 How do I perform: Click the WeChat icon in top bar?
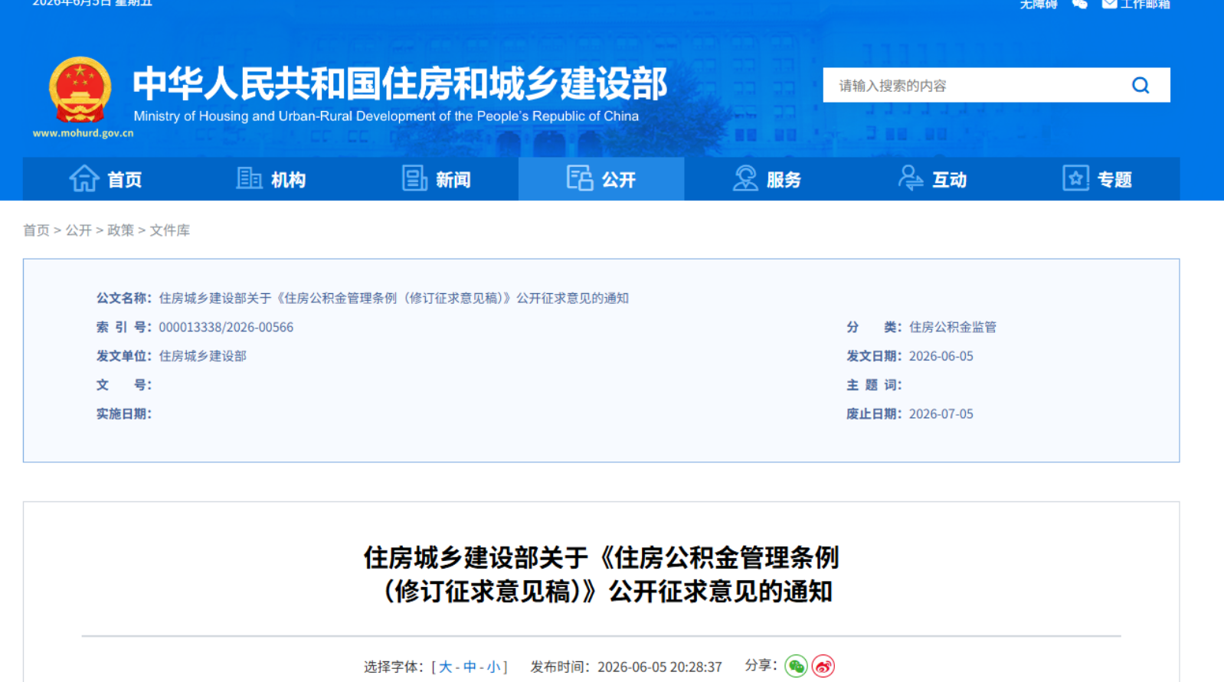[x=1080, y=5]
